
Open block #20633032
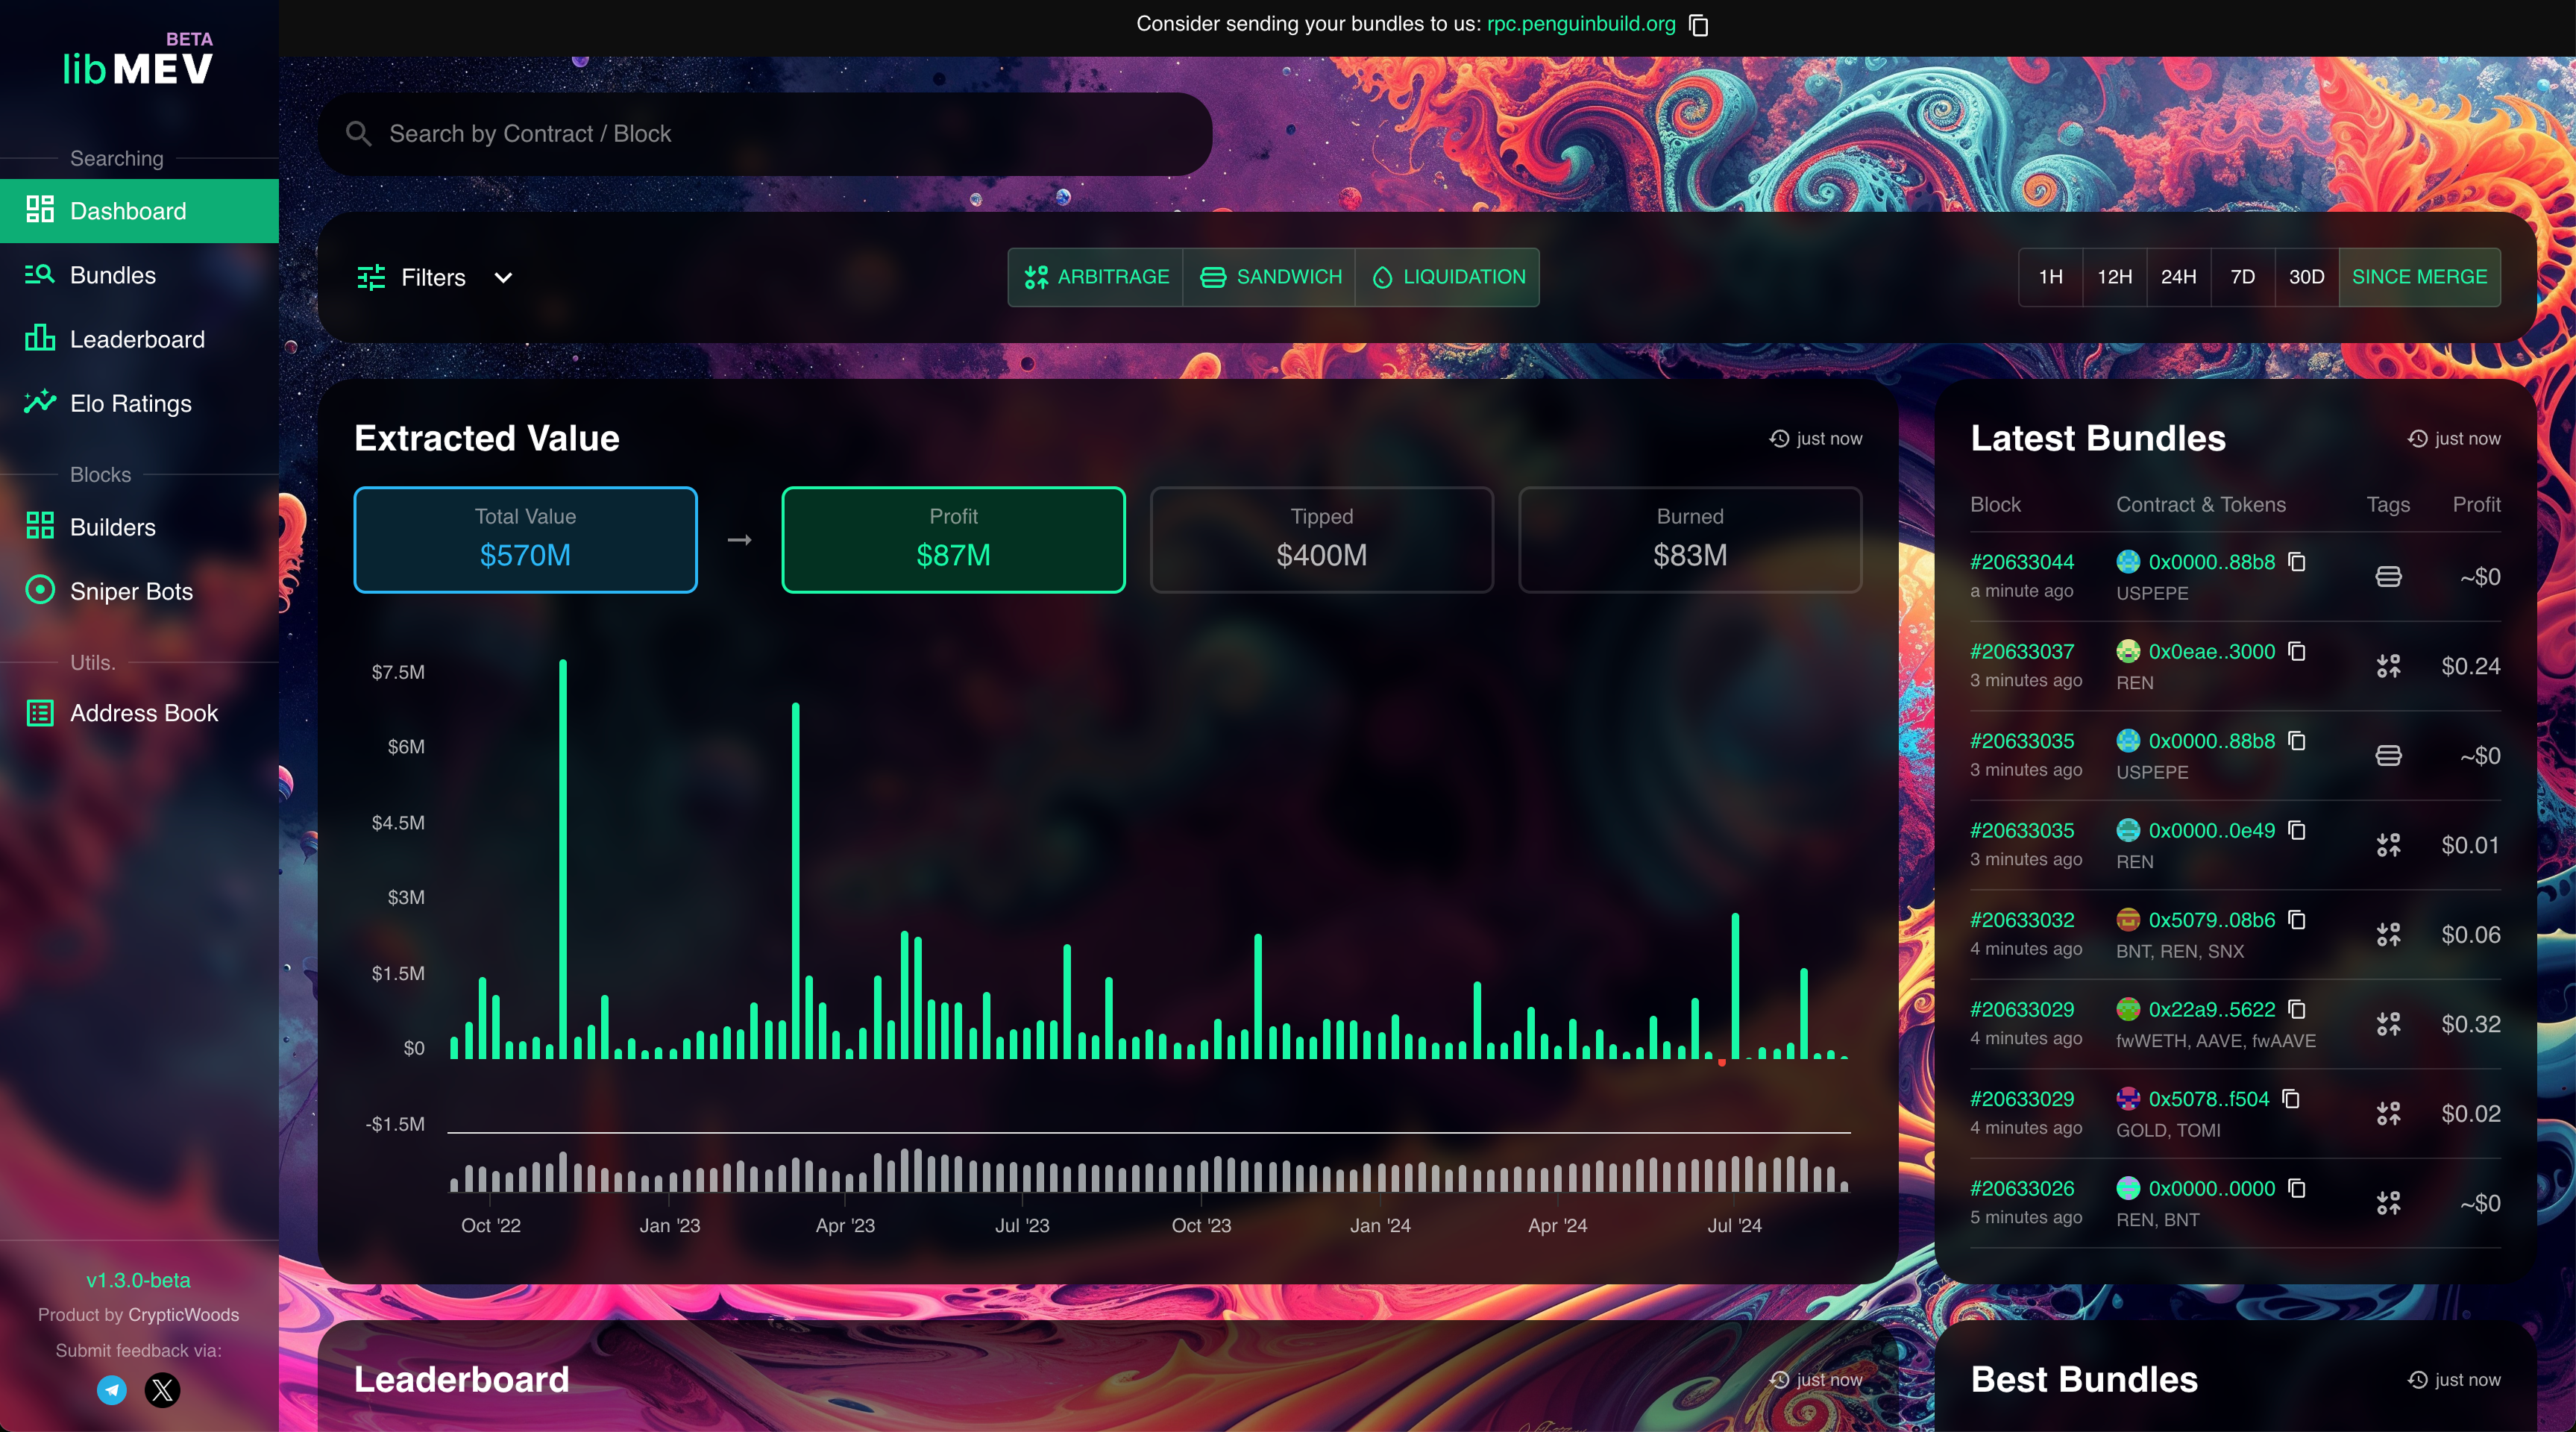coord(2022,920)
